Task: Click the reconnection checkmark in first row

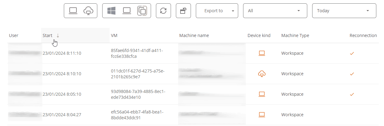Action: [352, 53]
